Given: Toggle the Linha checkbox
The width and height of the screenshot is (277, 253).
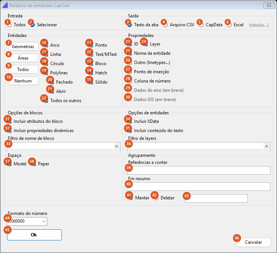Looking at the screenshot, I should click(46, 54).
